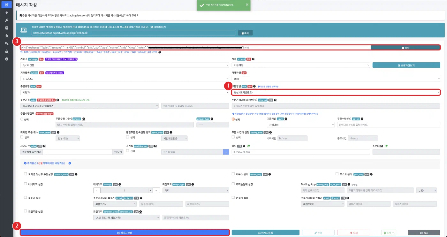Enable the 리듀스 온리 checkbox
This screenshot has height=237, width=447.
(x=233, y=174)
